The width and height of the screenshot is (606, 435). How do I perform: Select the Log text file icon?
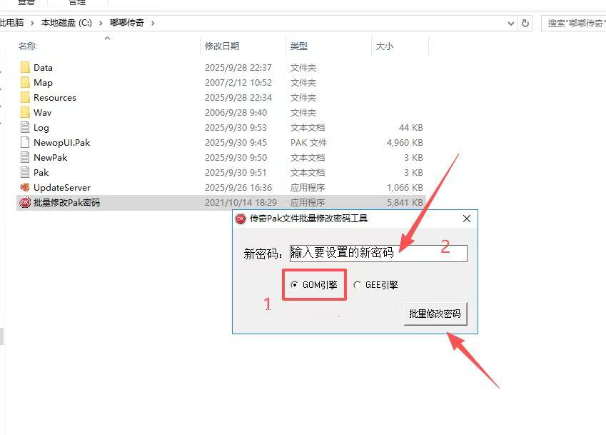click(x=24, y=127)
